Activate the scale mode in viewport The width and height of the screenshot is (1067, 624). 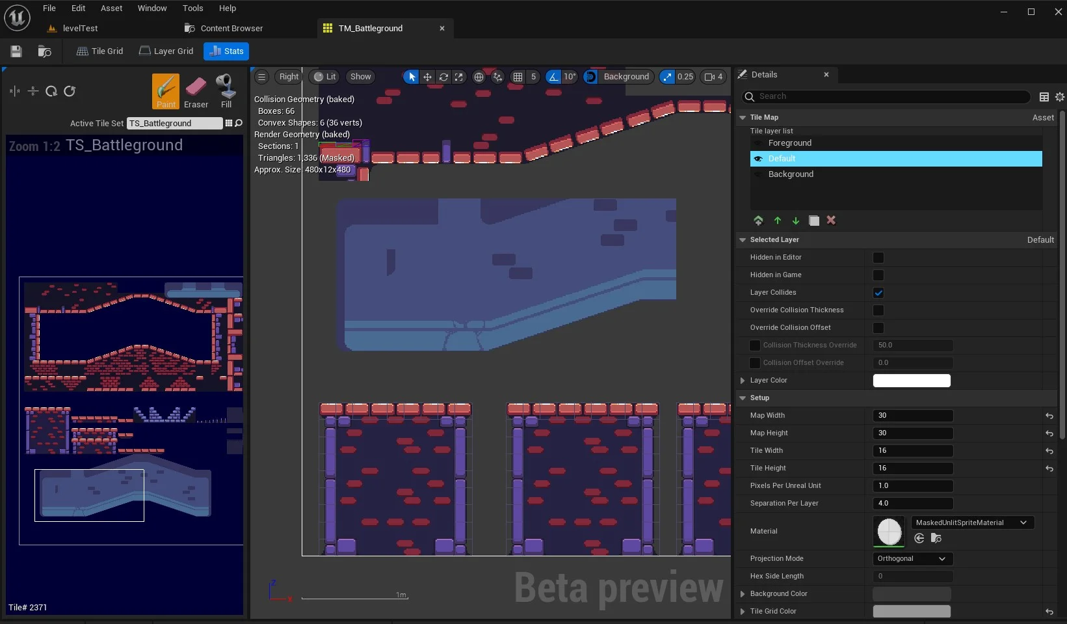tap(459, 77)
